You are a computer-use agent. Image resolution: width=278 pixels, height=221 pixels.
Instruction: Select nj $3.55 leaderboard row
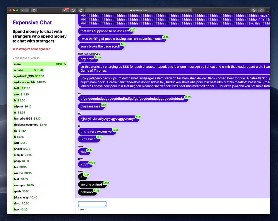(19, 112)
